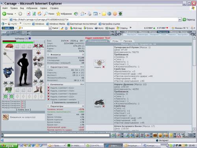Open the mail.ru logo dropdown arrow
The image size is (197, 148).
16,28
